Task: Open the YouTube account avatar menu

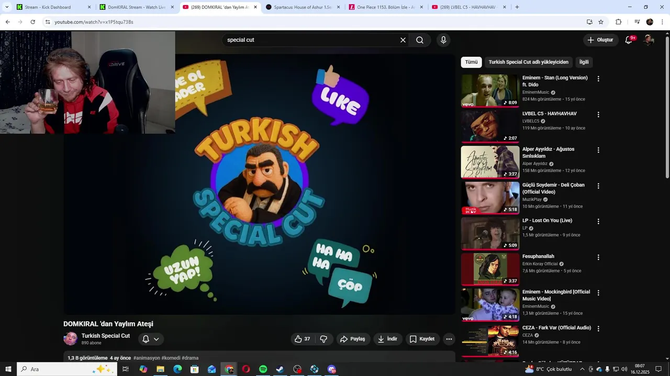Action: 649,40
